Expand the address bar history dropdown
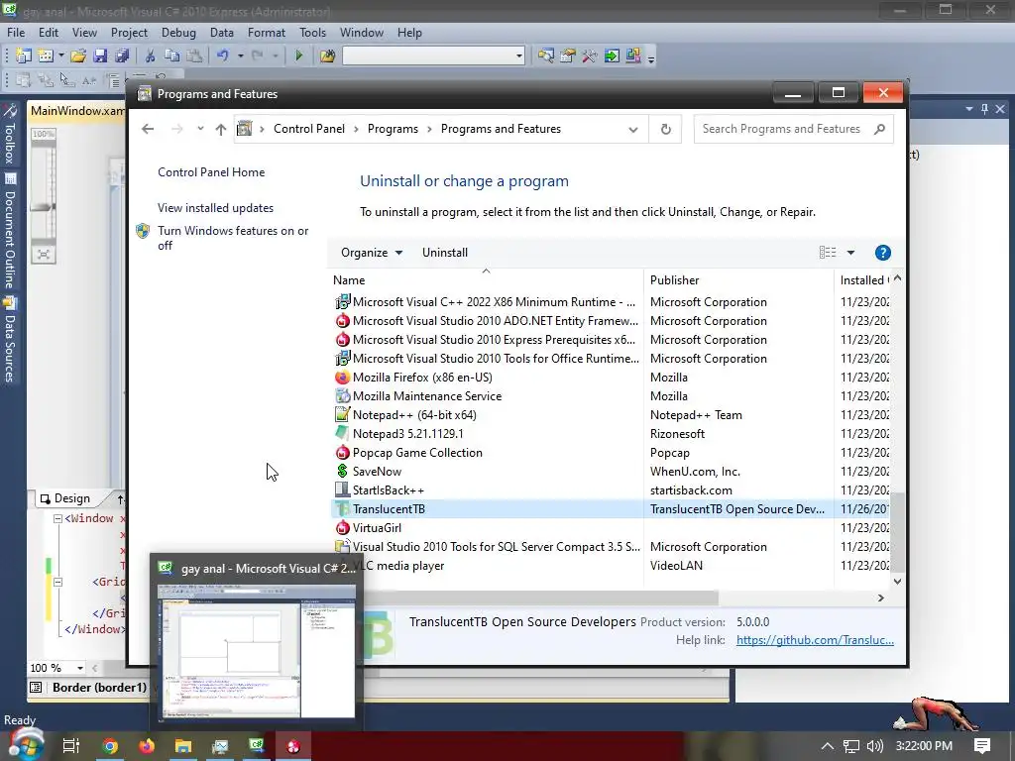This screenshot has width=1015, height=761. click(633, 130)
